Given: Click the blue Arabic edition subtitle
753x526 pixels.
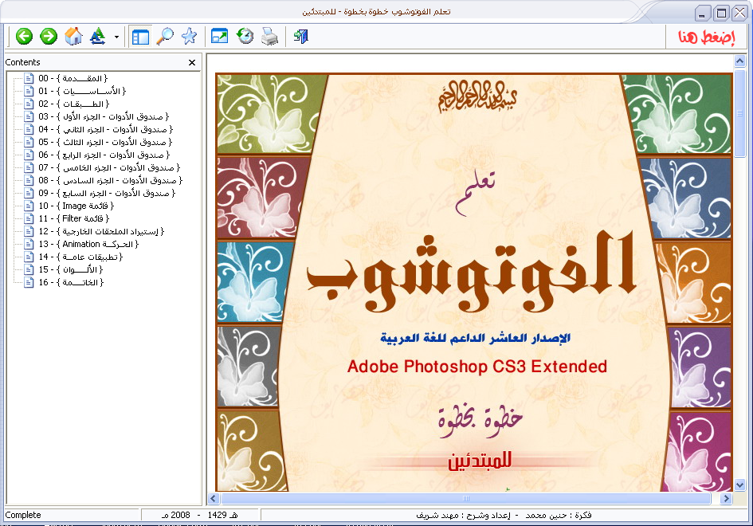Looking at the screenshot, I should pos(476,338).
